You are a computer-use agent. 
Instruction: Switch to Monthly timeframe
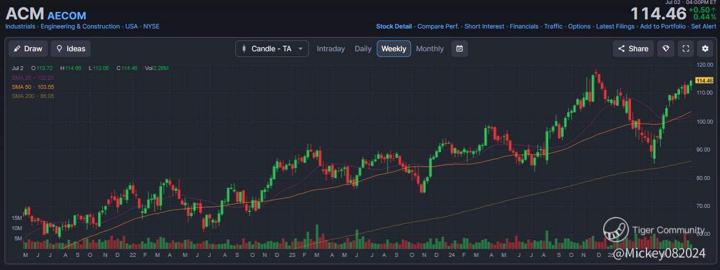tap(430, 49)
